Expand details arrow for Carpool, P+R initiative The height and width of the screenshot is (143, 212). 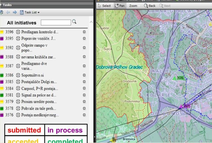(84, 89)
